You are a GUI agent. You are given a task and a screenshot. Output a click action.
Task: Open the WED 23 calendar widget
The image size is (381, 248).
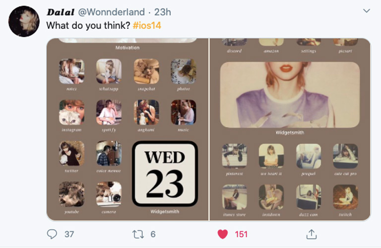[x=165, y=174]
